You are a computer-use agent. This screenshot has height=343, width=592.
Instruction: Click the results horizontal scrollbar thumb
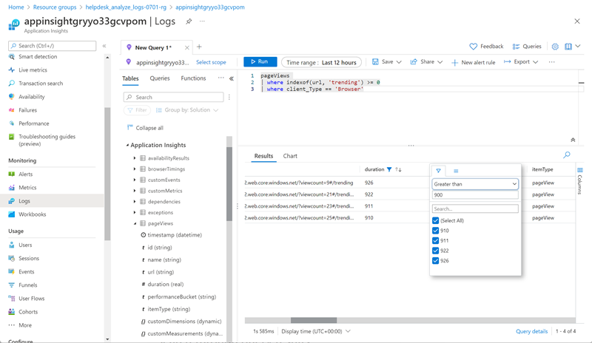[313, 320]
